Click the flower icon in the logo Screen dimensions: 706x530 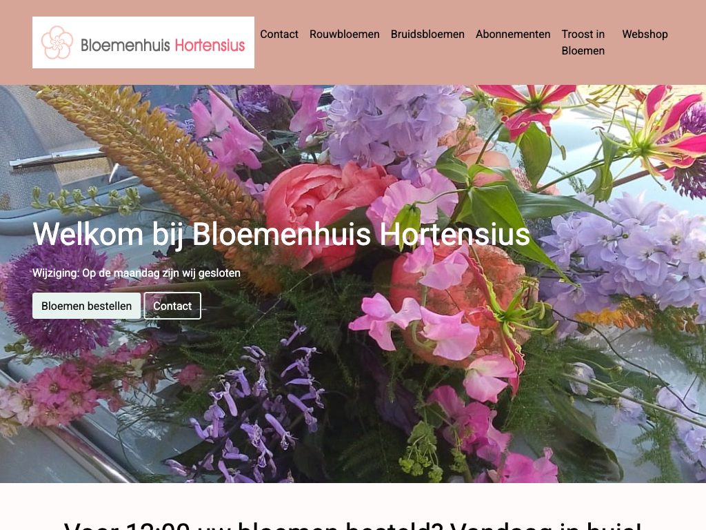pyautogui.click(x=57, y=42)
